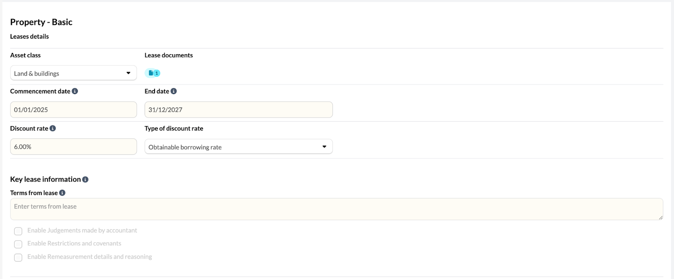Click the arrow on Land & buildings select
This screenshot has height=279, width=674.
click(x=128, y=73)
